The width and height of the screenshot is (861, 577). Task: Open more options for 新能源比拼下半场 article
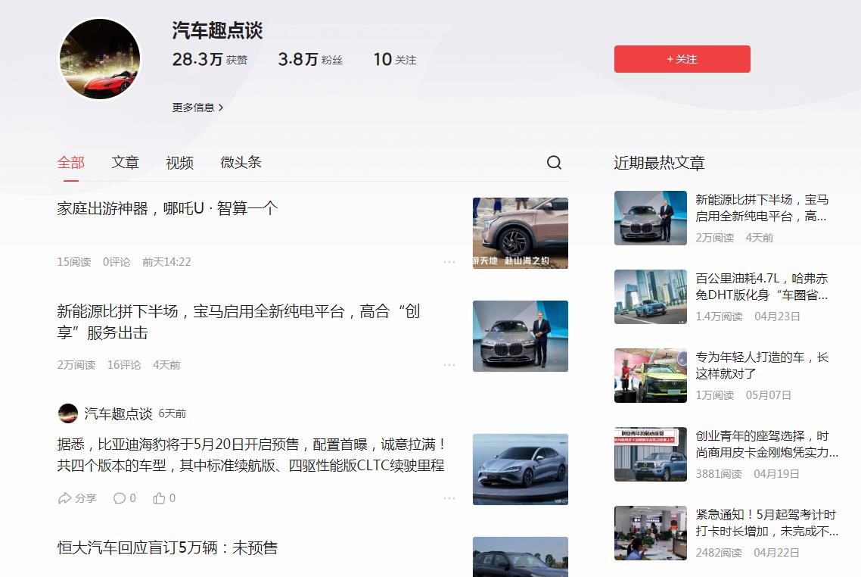tap(449, 365)
